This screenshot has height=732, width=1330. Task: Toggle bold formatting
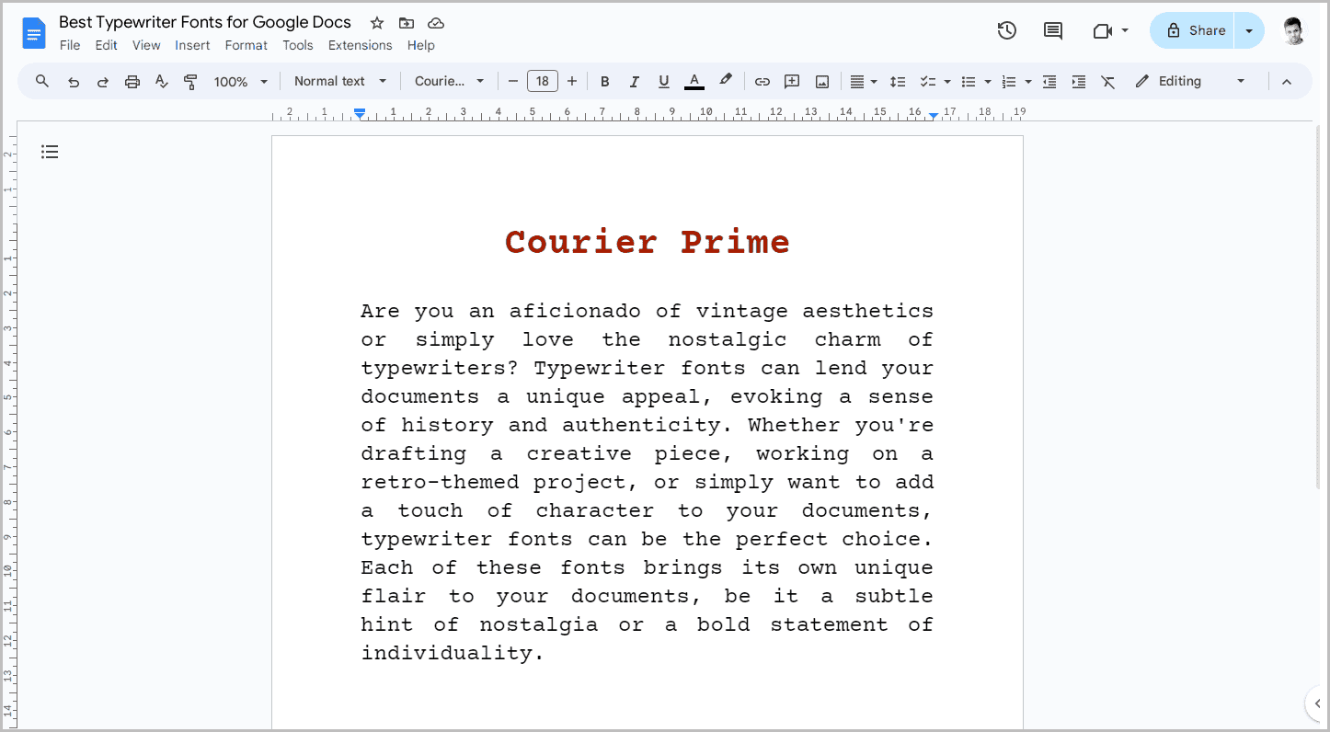click(x=605, y=82)
